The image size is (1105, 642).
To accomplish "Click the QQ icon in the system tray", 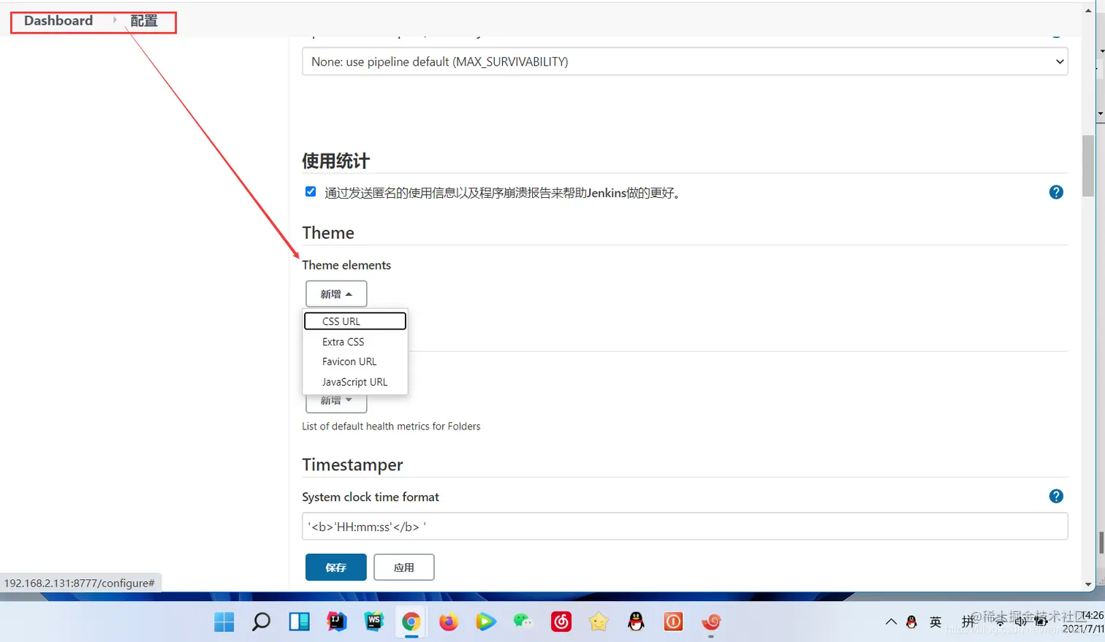I will [x=911, y=622].
